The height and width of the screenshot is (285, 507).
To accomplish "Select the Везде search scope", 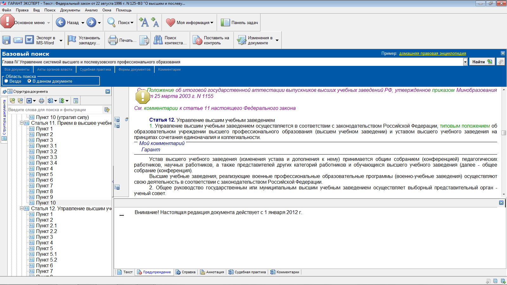I will coord(13,81).
